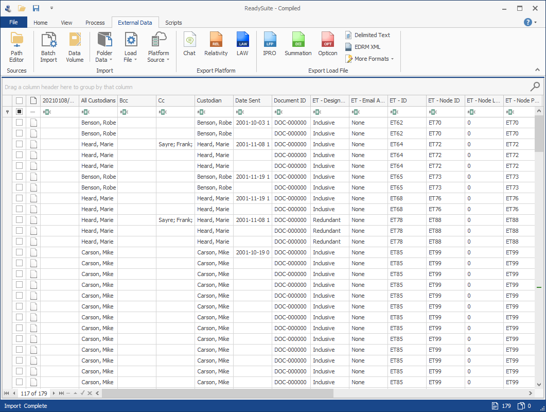The height and width of the screenshot is (412, 546).
Task: Jump to the last record
Action: [61, 393]
